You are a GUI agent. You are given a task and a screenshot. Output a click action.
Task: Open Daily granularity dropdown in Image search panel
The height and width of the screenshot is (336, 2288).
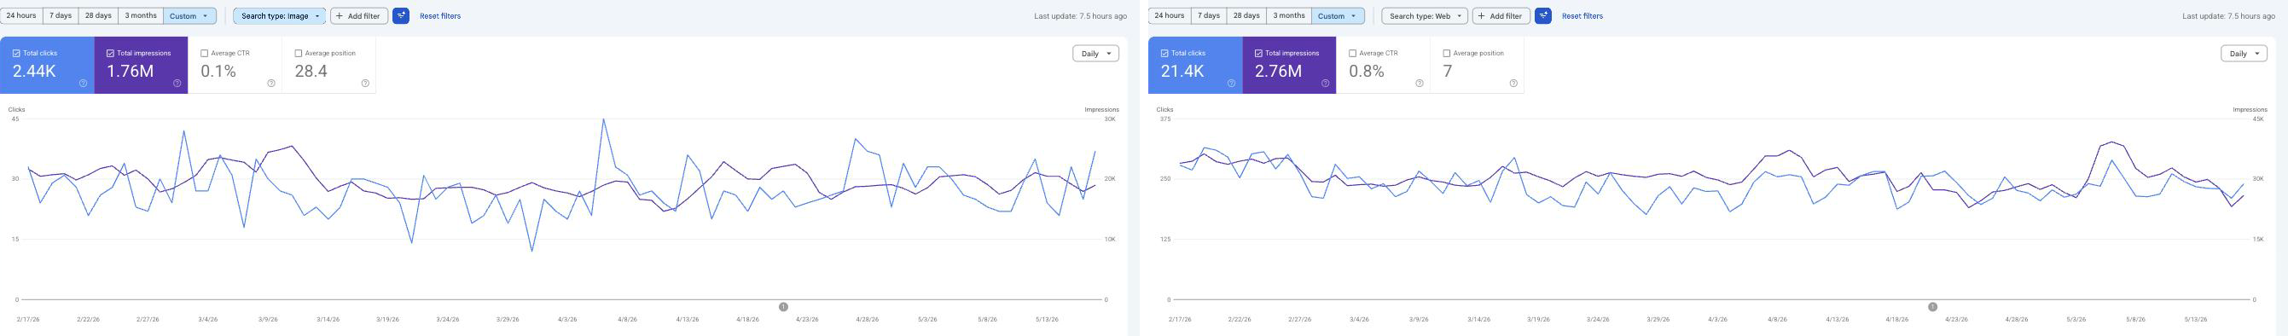(1096, 54)
